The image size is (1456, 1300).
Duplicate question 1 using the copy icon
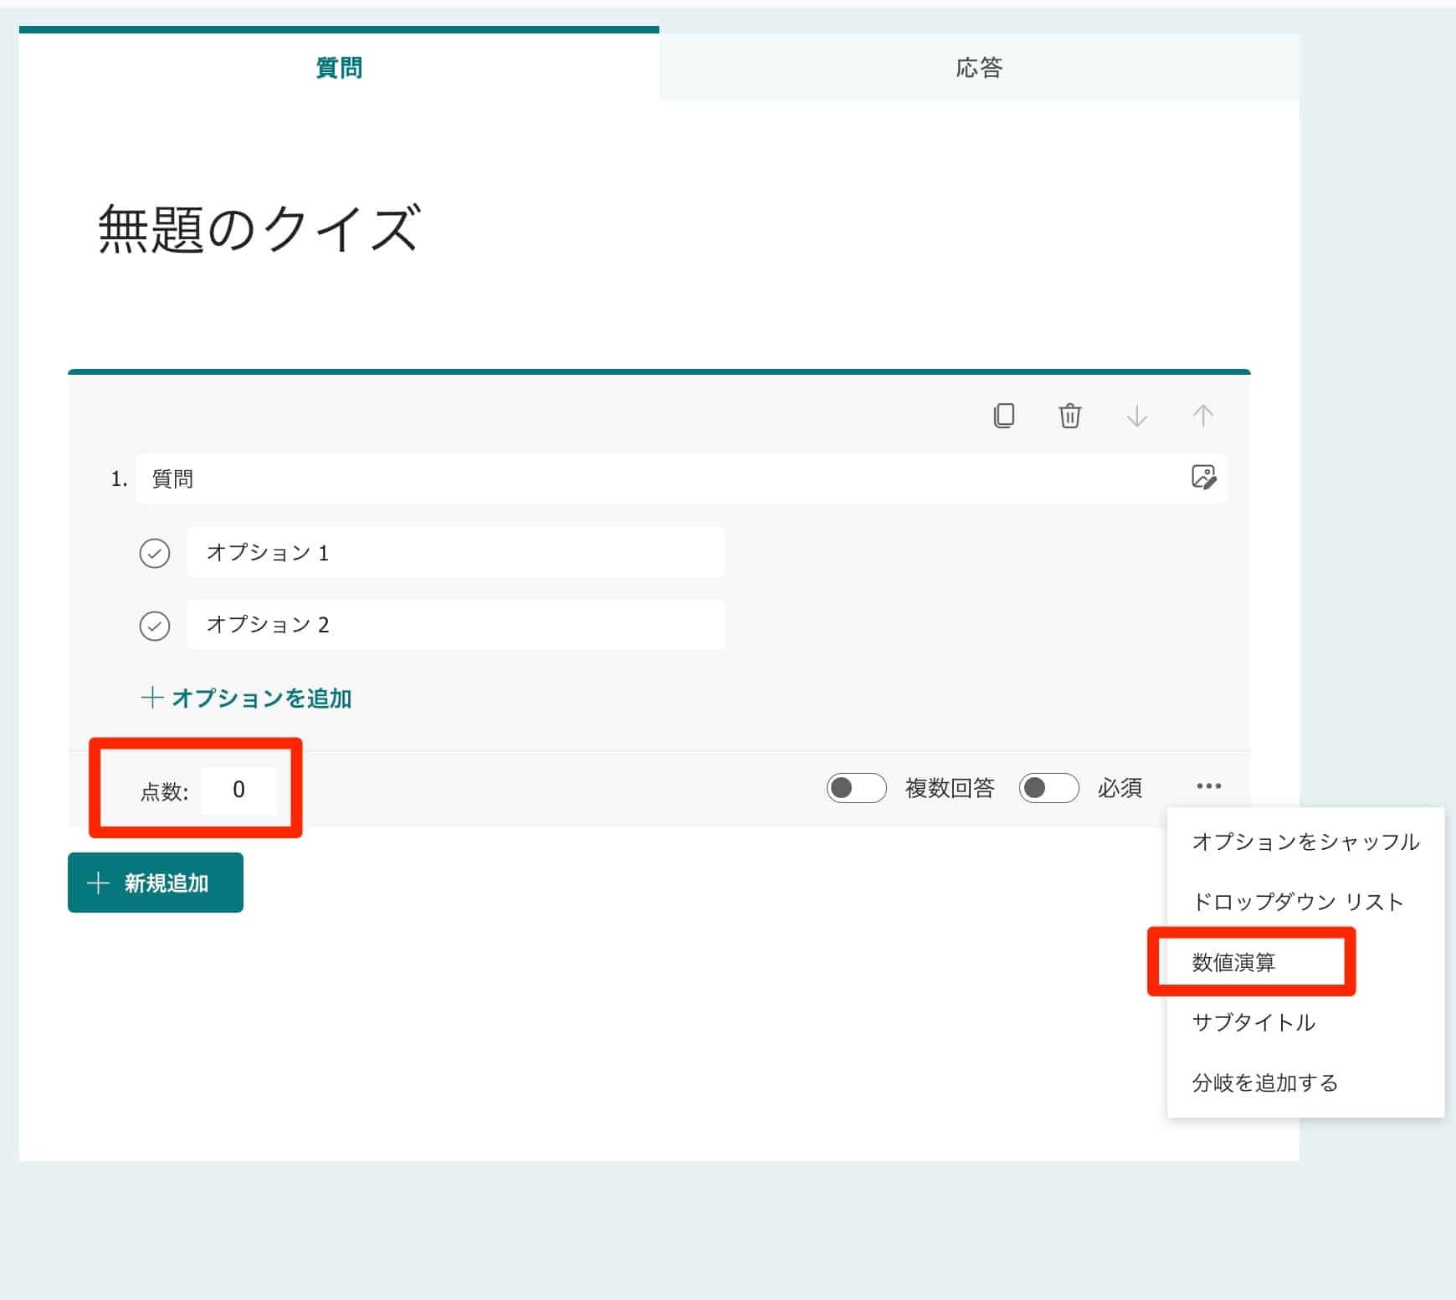[1004, 415]
